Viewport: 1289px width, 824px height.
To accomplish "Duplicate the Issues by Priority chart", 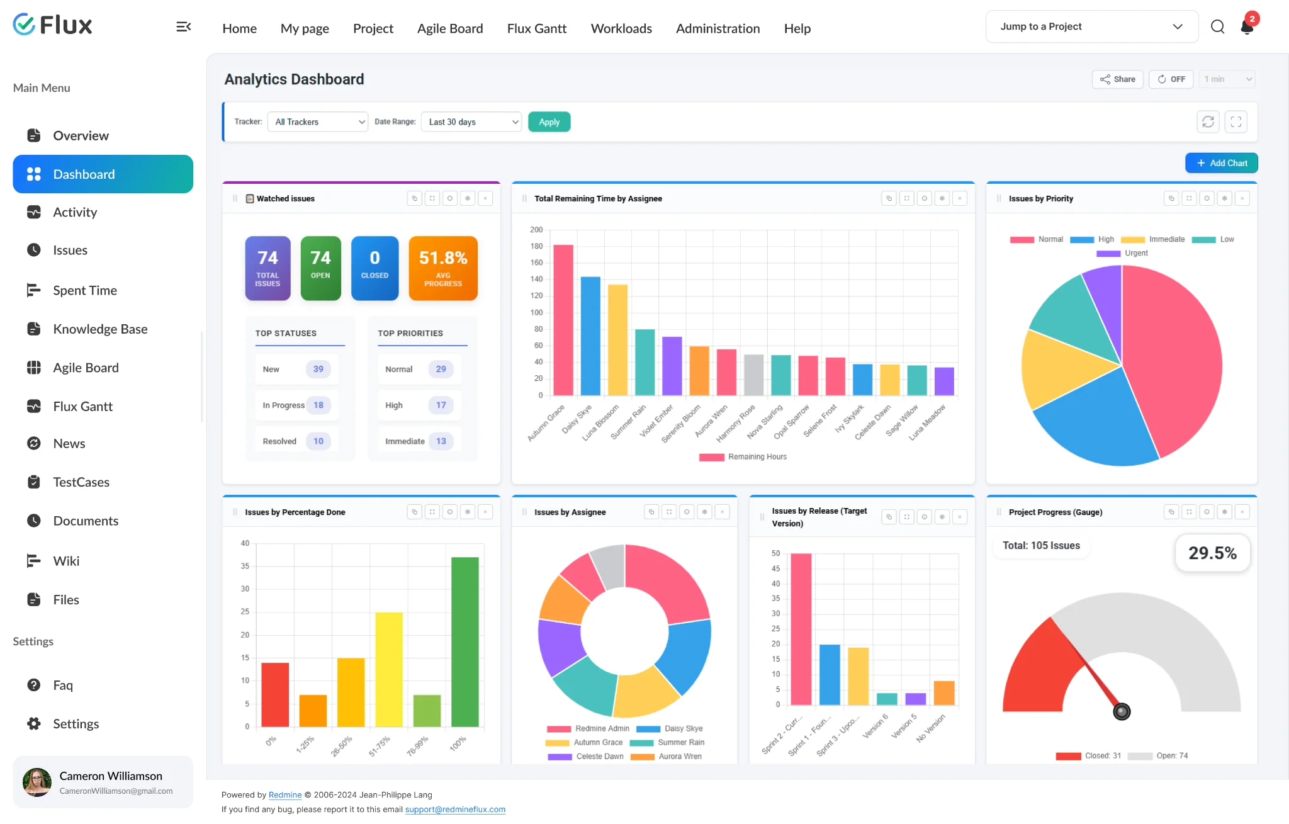I will tap(1171, 198).
